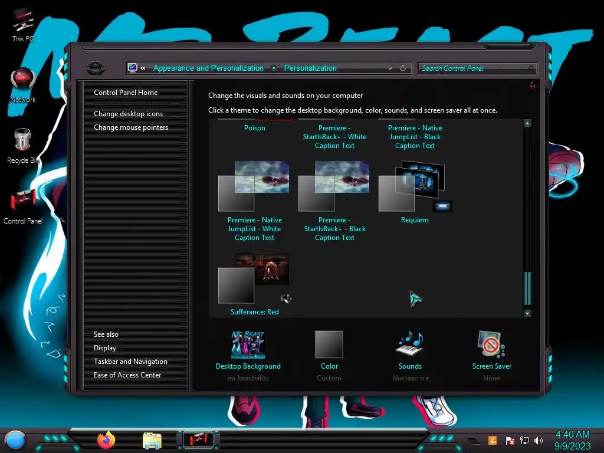Click the help icon in window corner
604x453 pixels.
coord(533,85)
